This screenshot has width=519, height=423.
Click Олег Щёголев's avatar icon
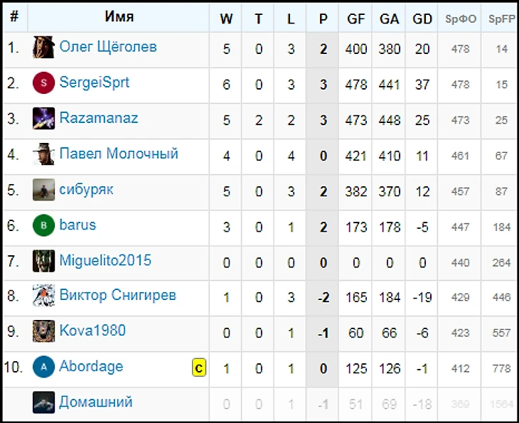(43, 48)
